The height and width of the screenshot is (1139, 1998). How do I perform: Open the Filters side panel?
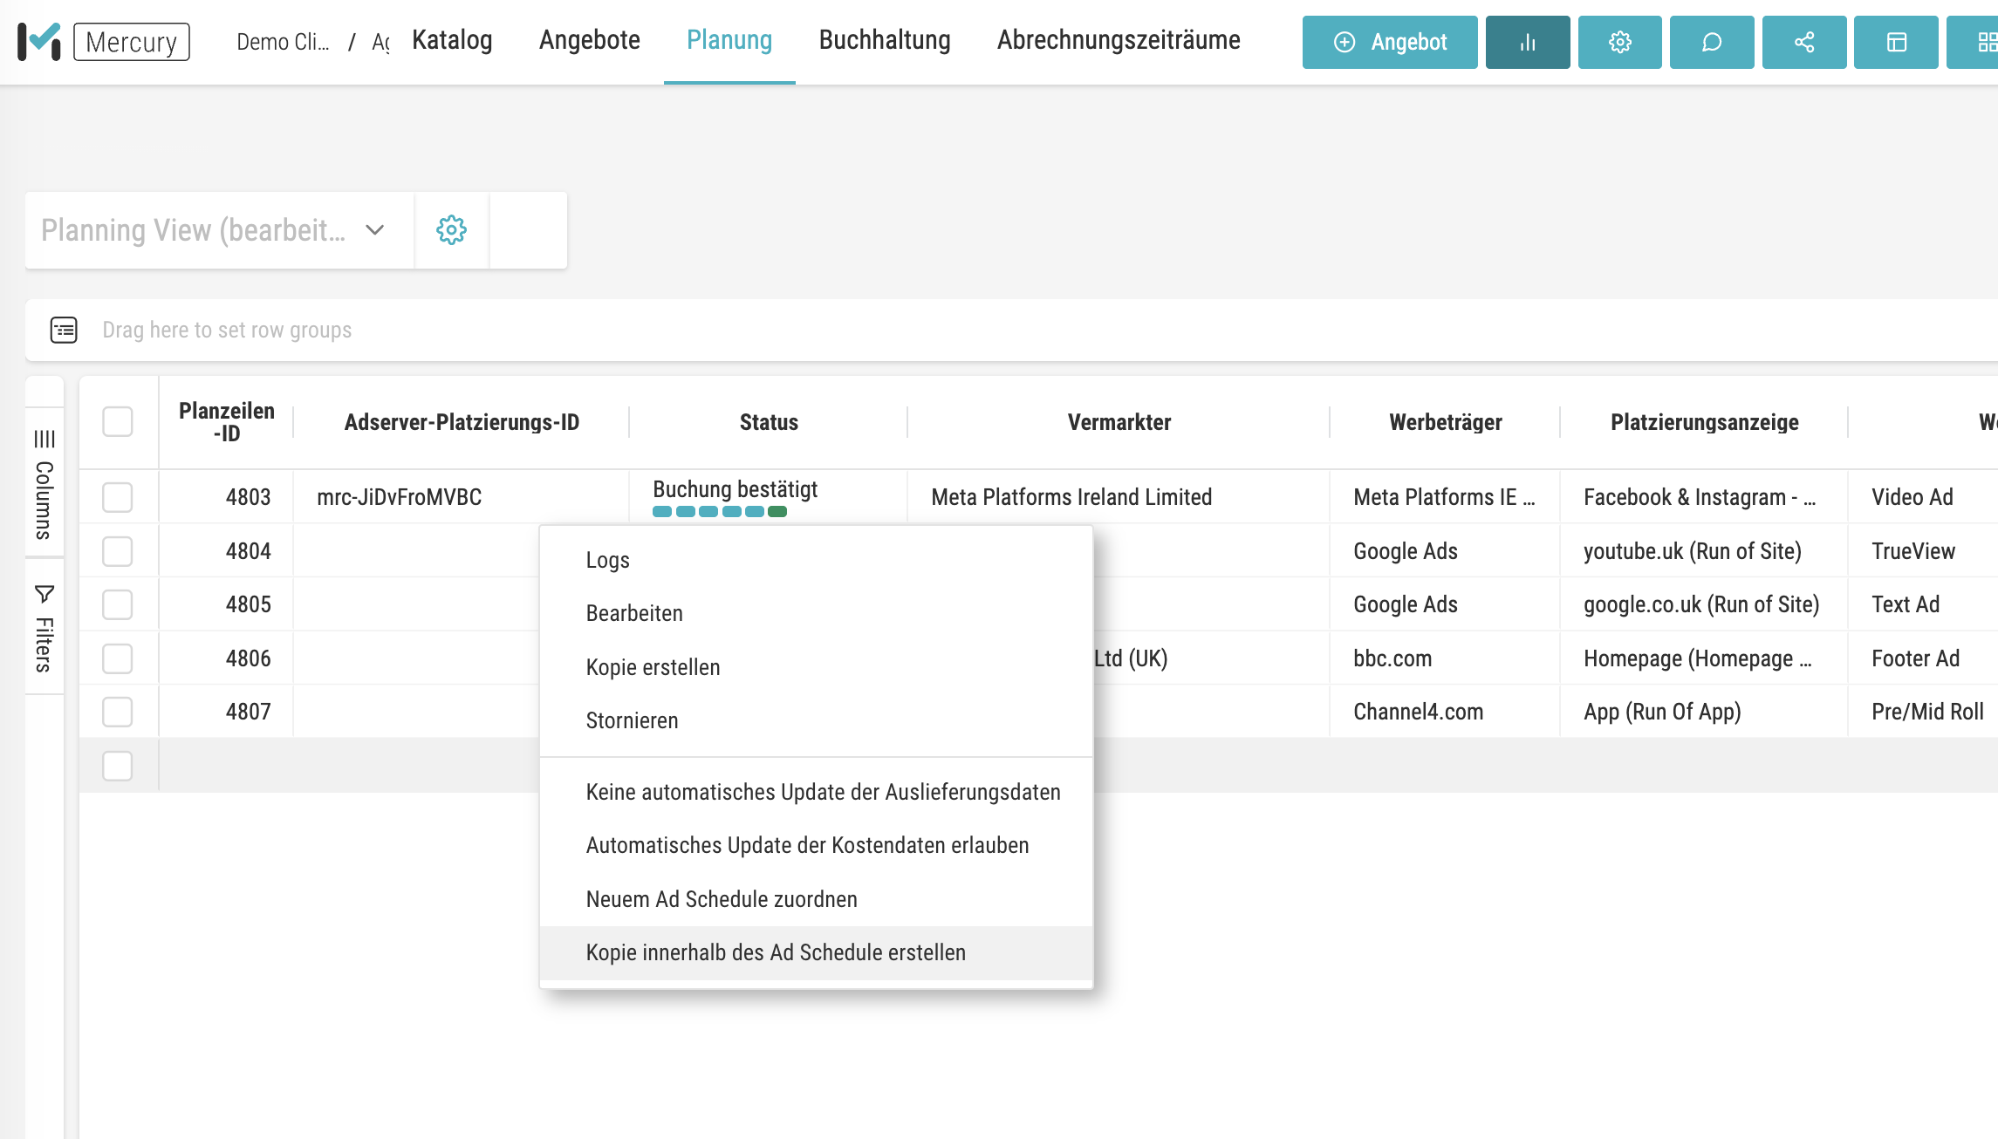pos(44,628)
